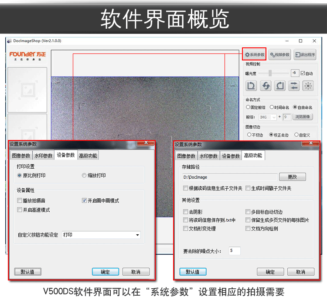Viewport: 327px width, 300px height.
Task: Select 高级功能 tab in right dialog
Action: (x=253, y=155)
